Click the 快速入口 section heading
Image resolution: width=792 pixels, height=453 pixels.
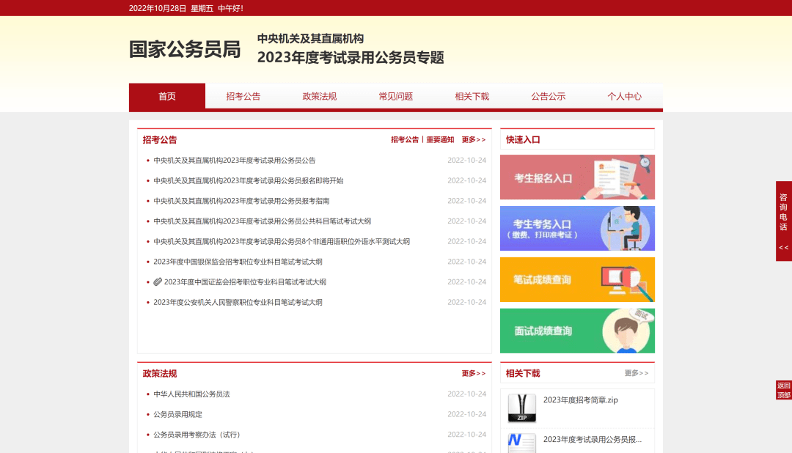click(x=523, y=140)
